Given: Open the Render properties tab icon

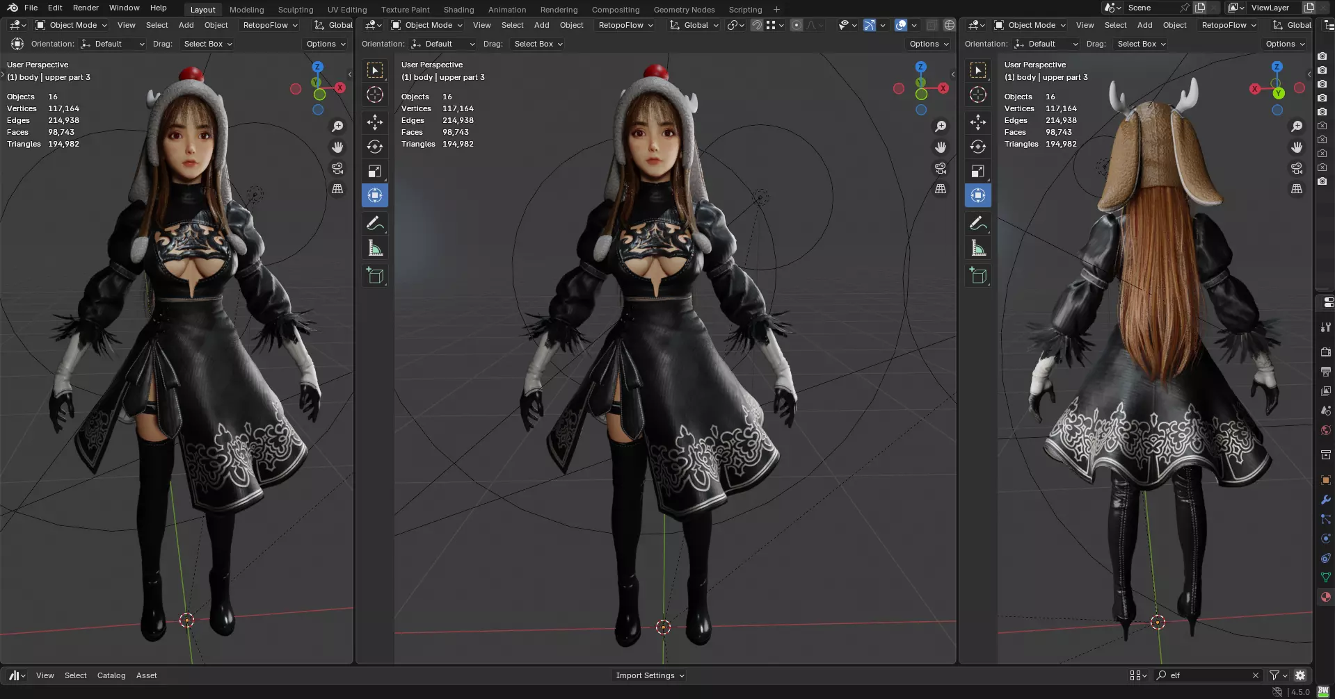Looking at the screenshot, I should pos(1326,352).
